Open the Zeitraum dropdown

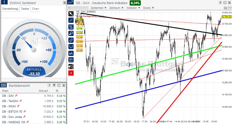coord(116,8)
